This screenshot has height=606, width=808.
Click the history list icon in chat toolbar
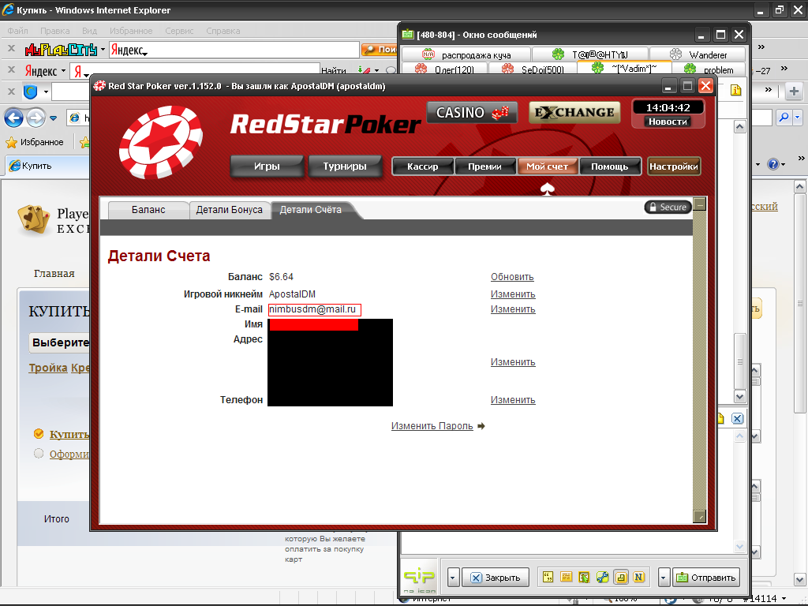click(x=566, y=577)
